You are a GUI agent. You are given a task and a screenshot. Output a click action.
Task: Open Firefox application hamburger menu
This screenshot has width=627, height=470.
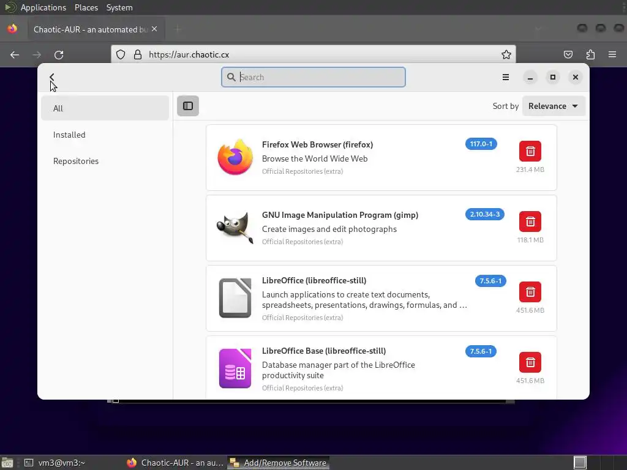click(x=612, y=54)
